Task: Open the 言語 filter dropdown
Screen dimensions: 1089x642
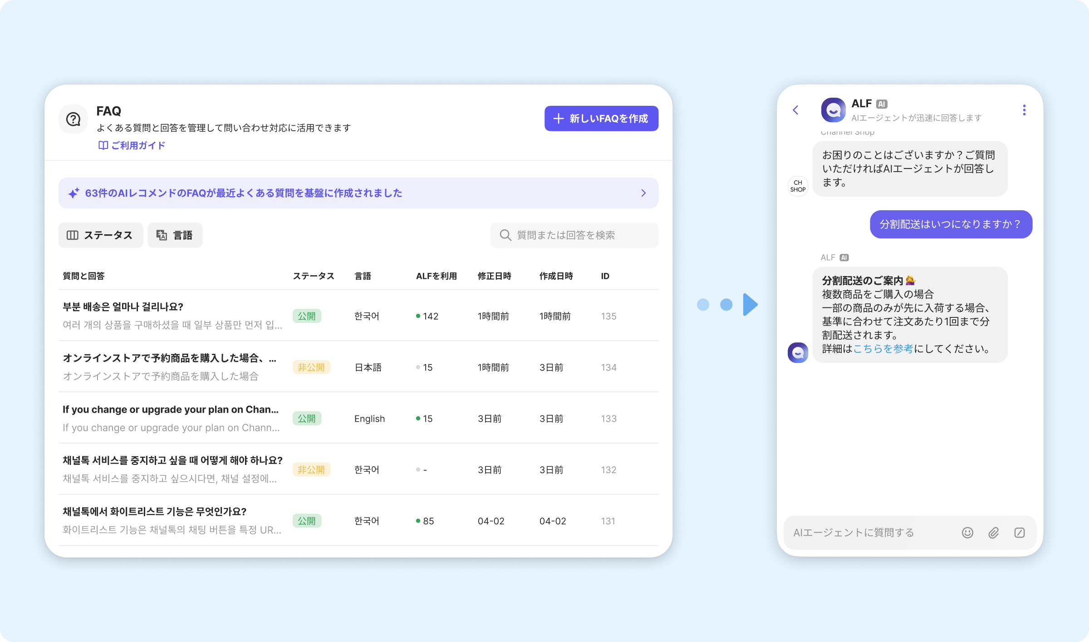Action: click(x=175, y=235)
